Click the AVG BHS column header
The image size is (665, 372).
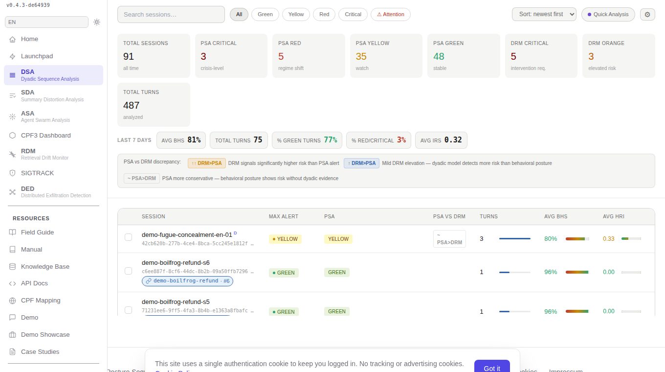pyautogui.click(x=556, y=216)
